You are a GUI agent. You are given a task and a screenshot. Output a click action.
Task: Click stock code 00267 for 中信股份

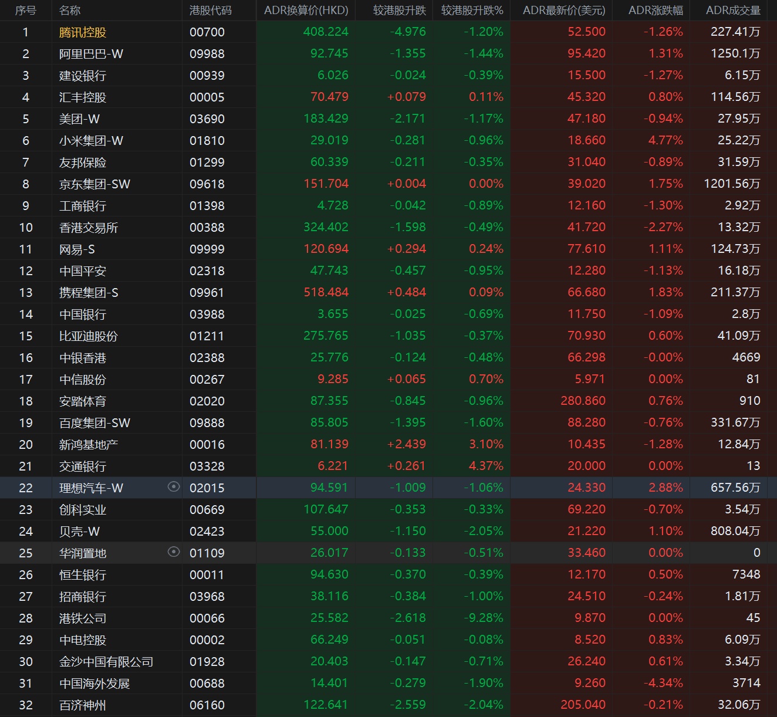[x=207, y=380]
